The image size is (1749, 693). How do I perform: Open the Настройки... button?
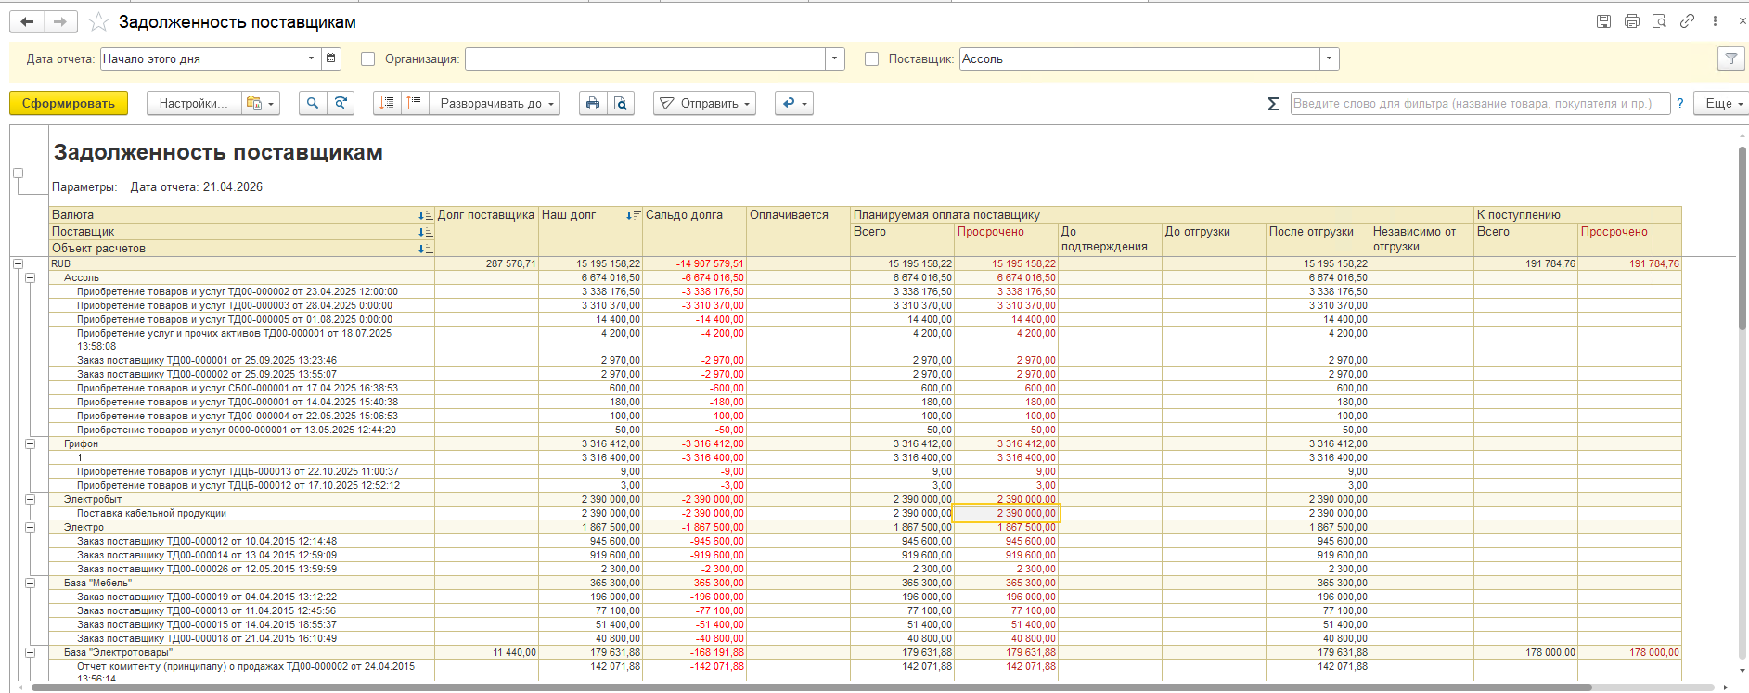tap(193, 103)
